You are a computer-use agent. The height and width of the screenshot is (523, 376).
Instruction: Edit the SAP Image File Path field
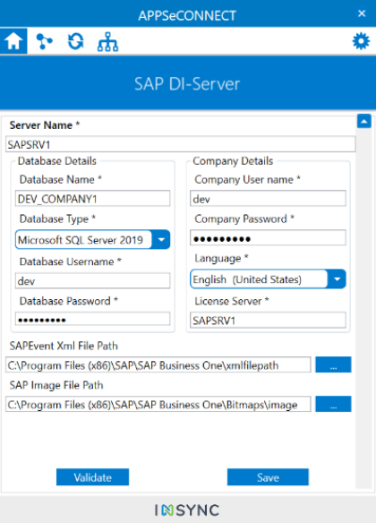tap(158, 404)
